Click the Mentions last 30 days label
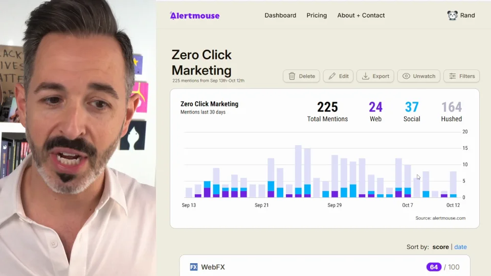491x276 pixels. tap(203, 112)
